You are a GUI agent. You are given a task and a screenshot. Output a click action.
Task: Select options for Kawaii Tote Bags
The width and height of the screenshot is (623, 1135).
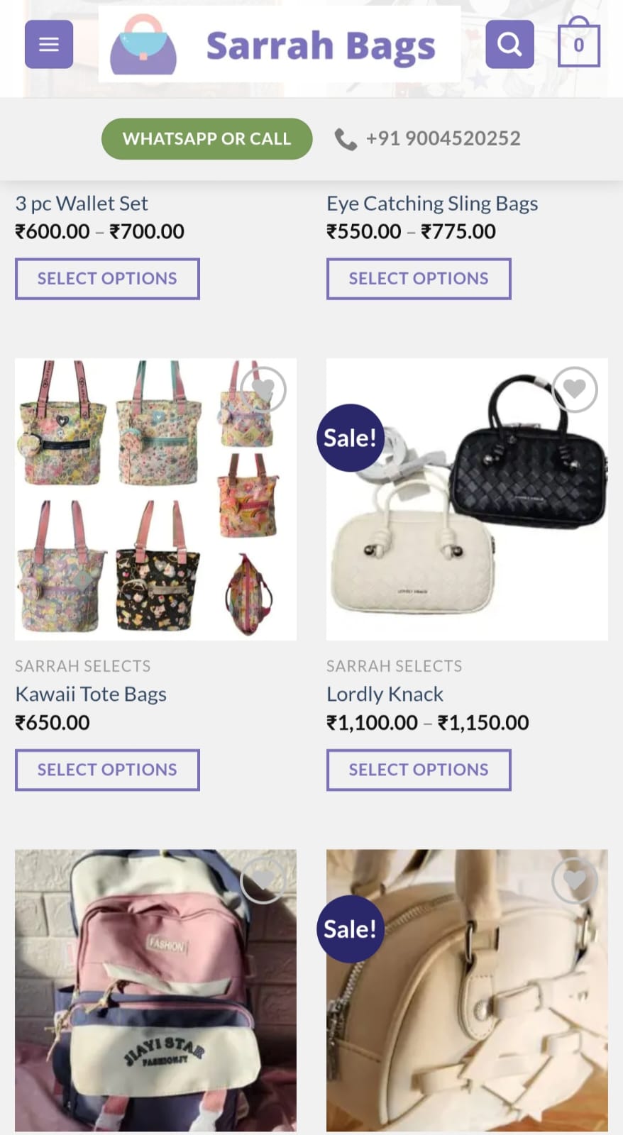coord(107,770)
